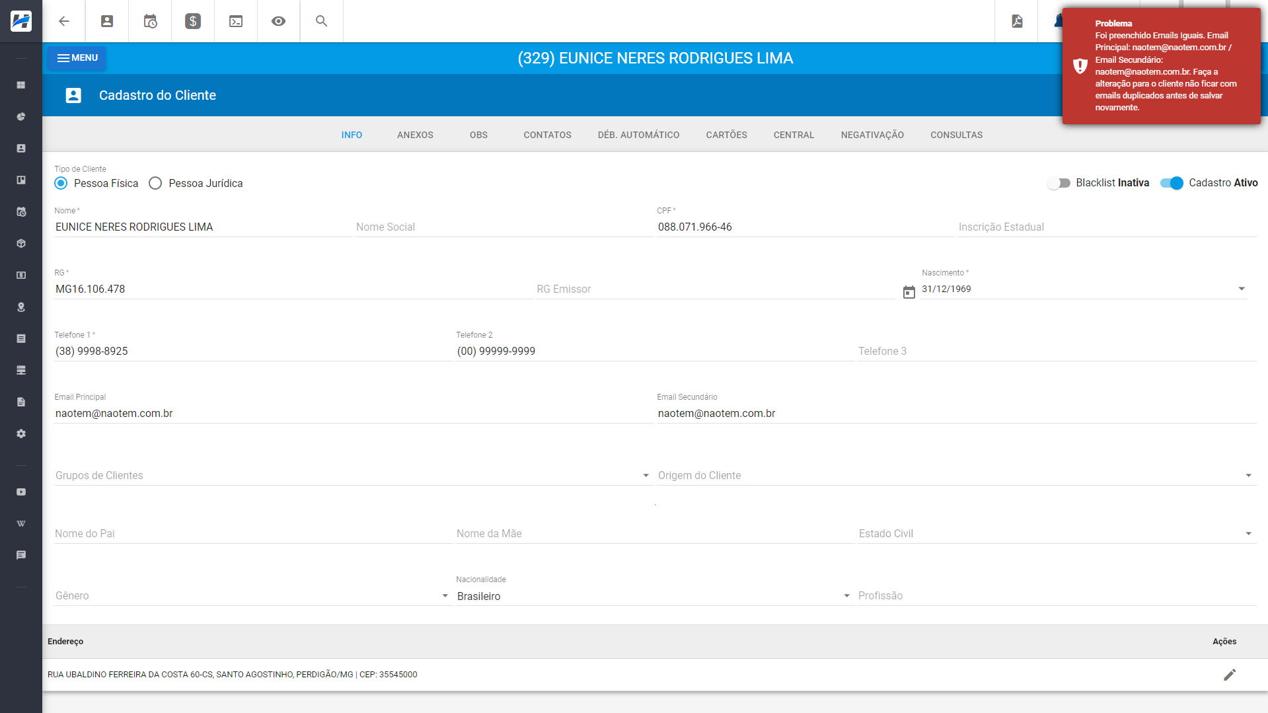1268x713 pixels.
Task: Open dashboard grid icon in sidebar
Action: tap(21, 85)
